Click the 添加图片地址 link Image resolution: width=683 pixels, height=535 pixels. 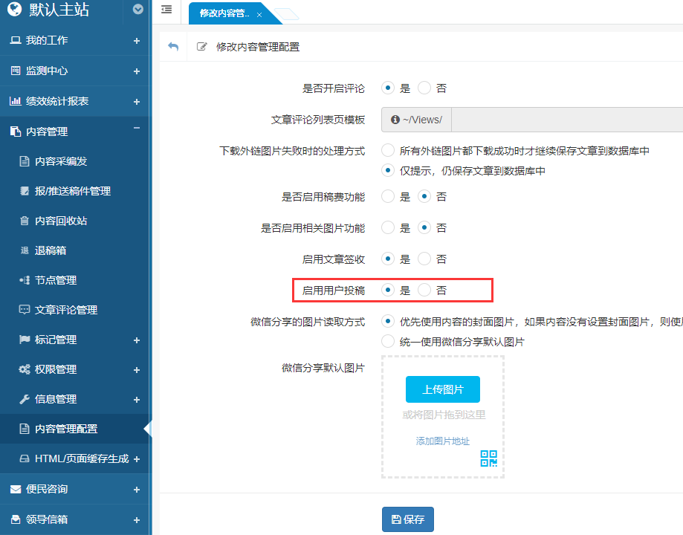point(443,441)
